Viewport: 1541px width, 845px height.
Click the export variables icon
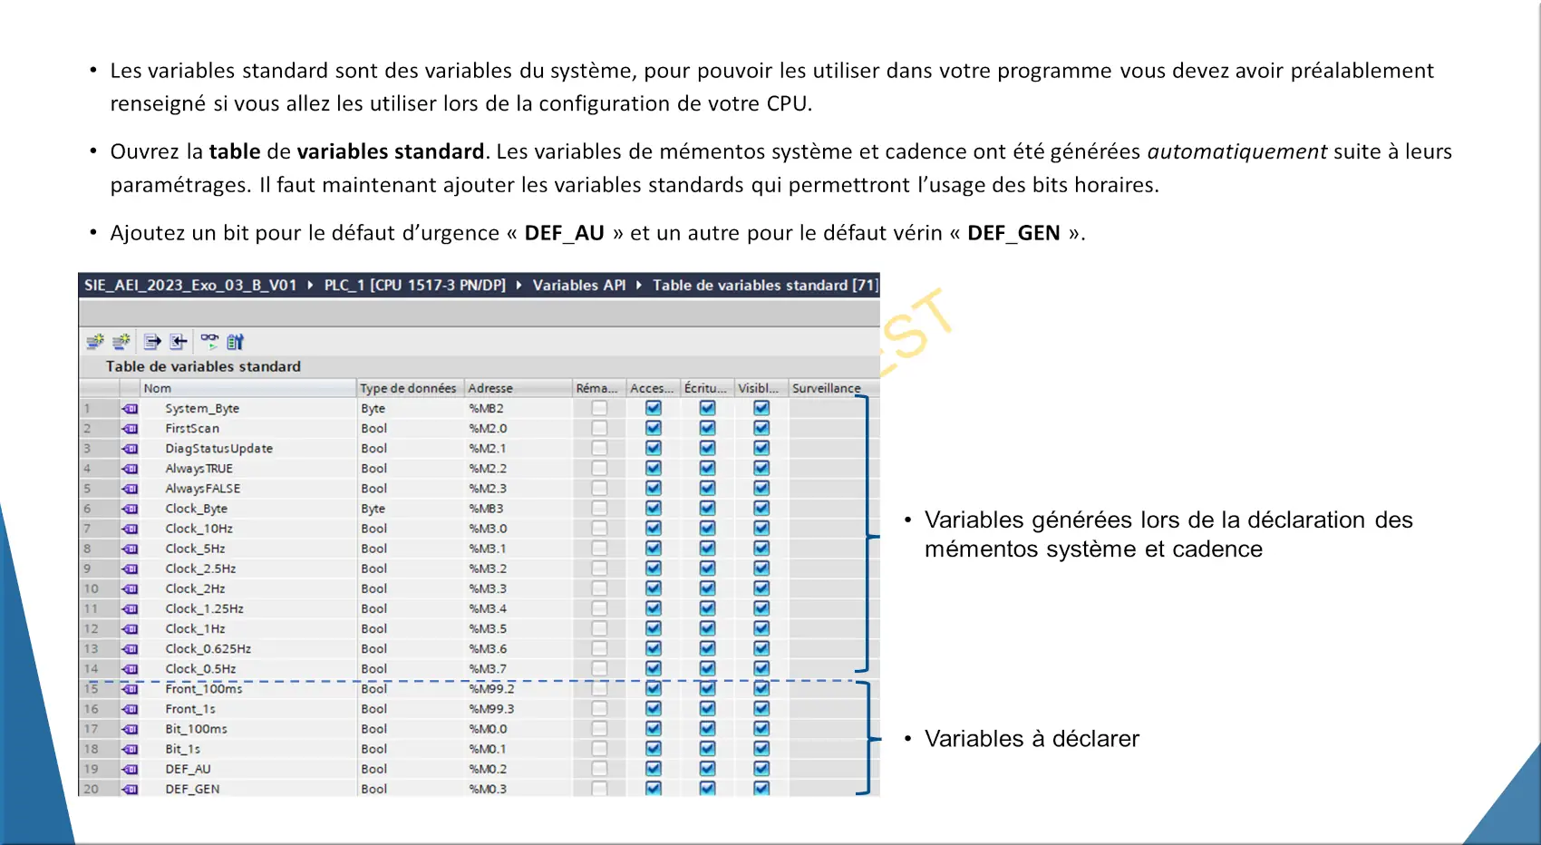tap(152, 342)
